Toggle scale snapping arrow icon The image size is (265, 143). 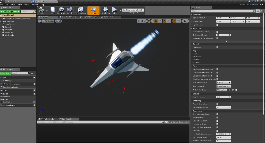(x=174, y=21)
